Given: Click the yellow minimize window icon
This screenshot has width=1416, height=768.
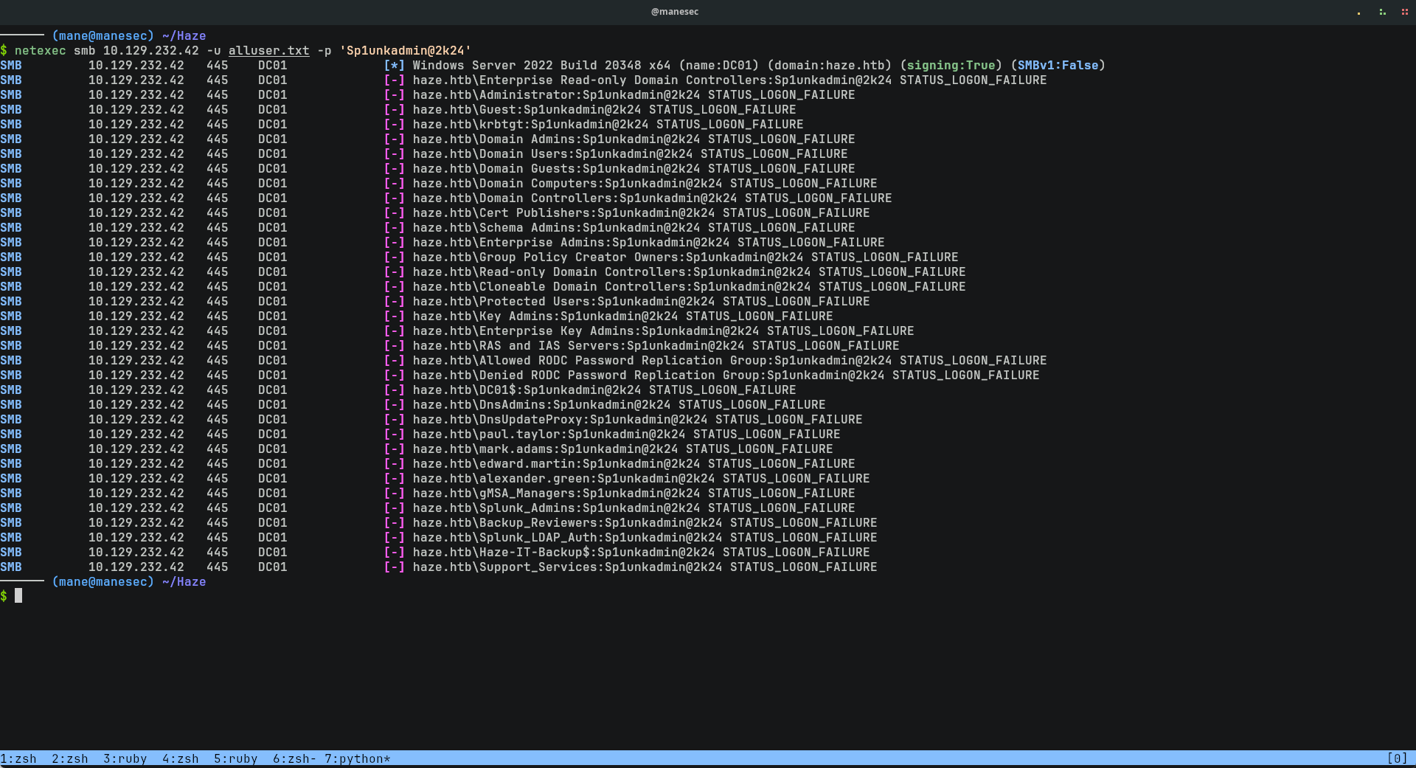Looking at the screenshot, I should 1358,12.
